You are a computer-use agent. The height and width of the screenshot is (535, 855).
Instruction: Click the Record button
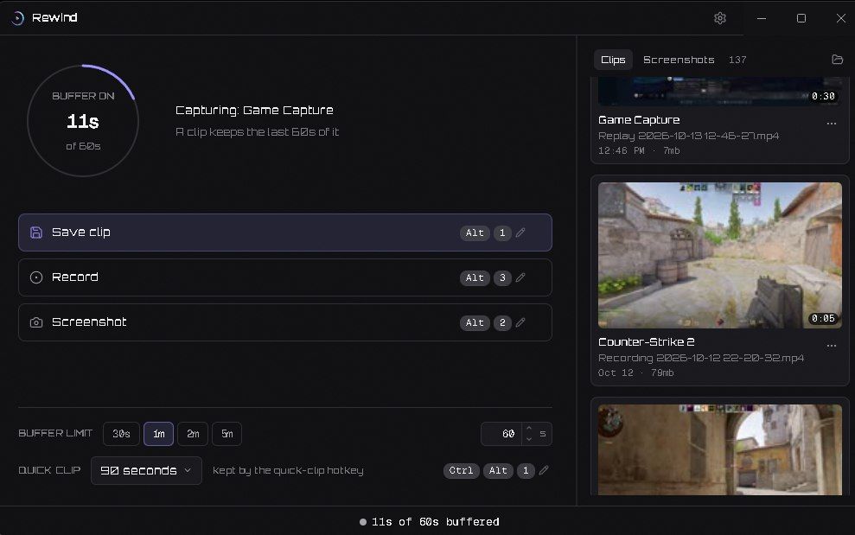click(285, 277)
